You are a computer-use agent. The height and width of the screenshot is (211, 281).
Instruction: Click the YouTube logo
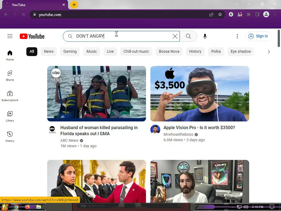pyautogui.click(x=32, y=36)
